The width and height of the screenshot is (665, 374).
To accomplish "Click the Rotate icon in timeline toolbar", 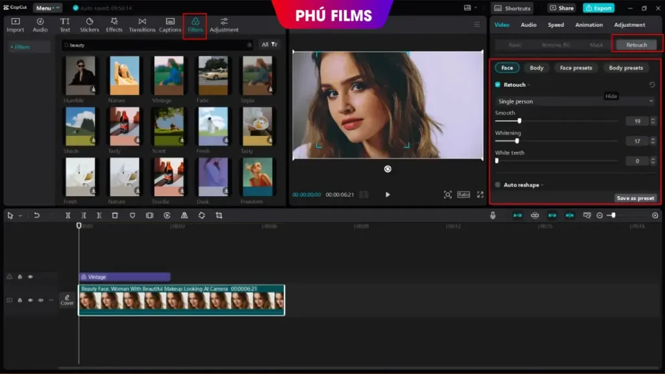I will coord(202,216).
